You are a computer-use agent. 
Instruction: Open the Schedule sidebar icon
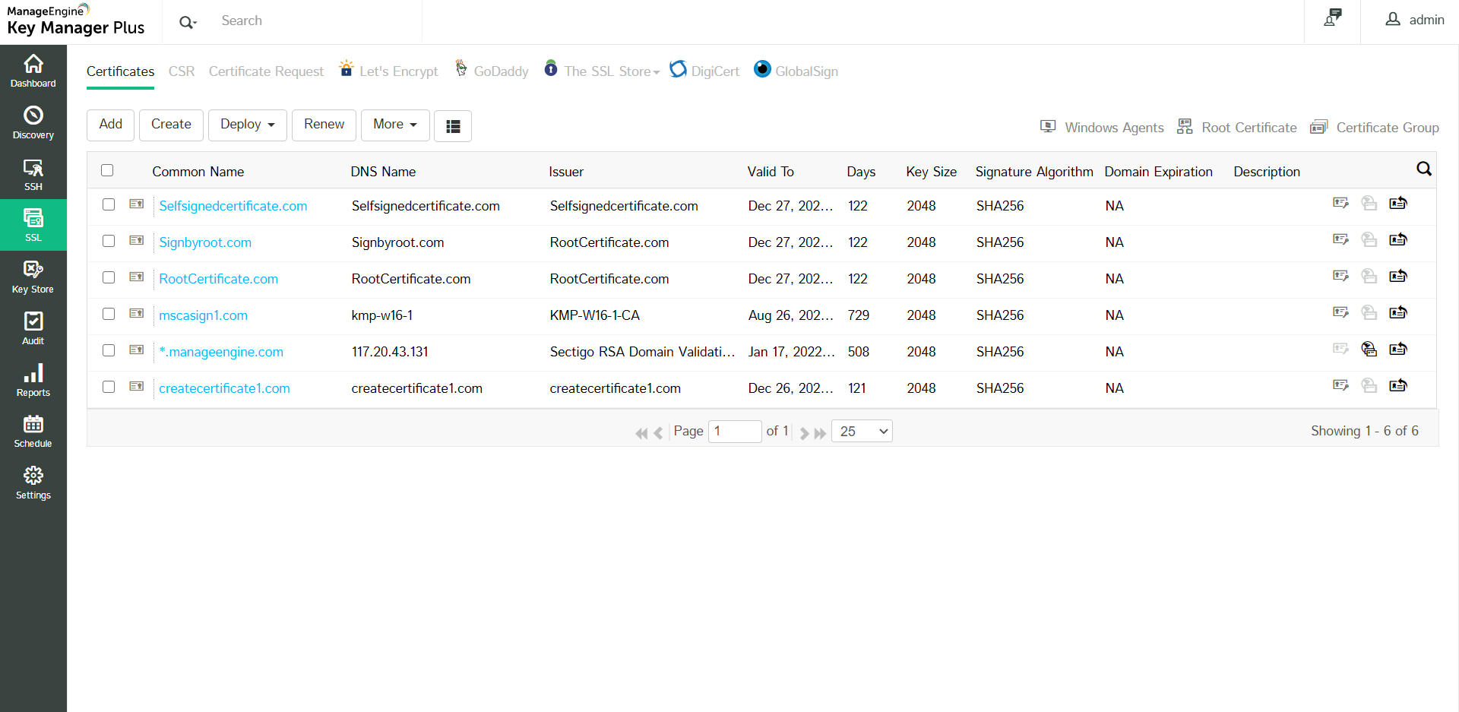coord(33,431)
